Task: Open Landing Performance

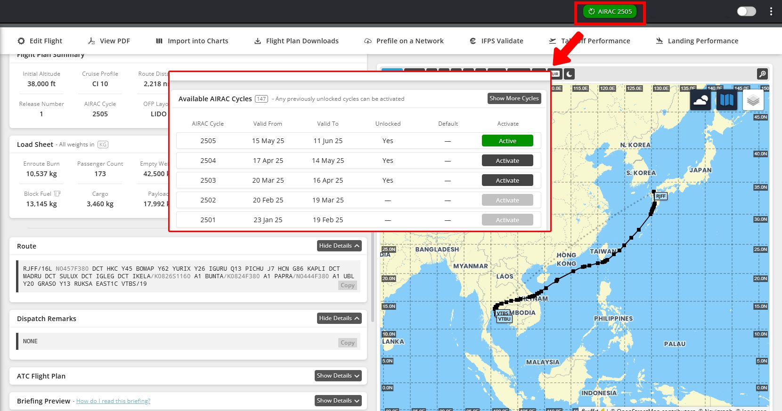Action: (x=697, y=41)
